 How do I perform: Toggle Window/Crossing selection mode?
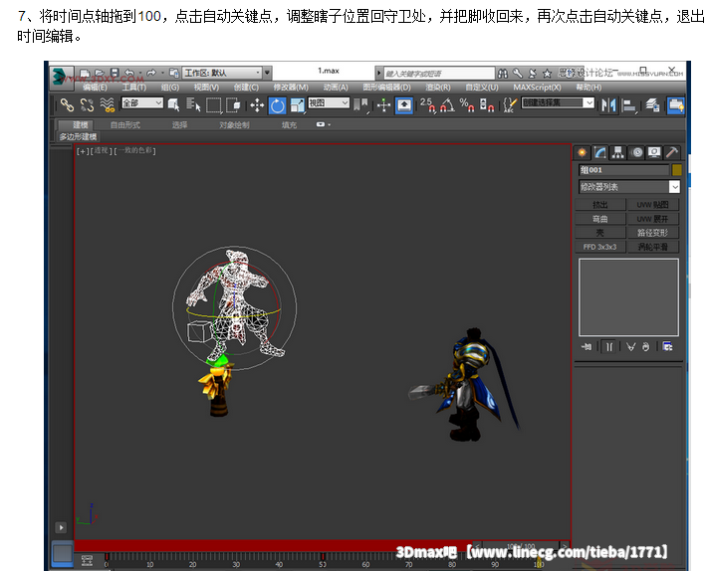[x=233, y=104]
